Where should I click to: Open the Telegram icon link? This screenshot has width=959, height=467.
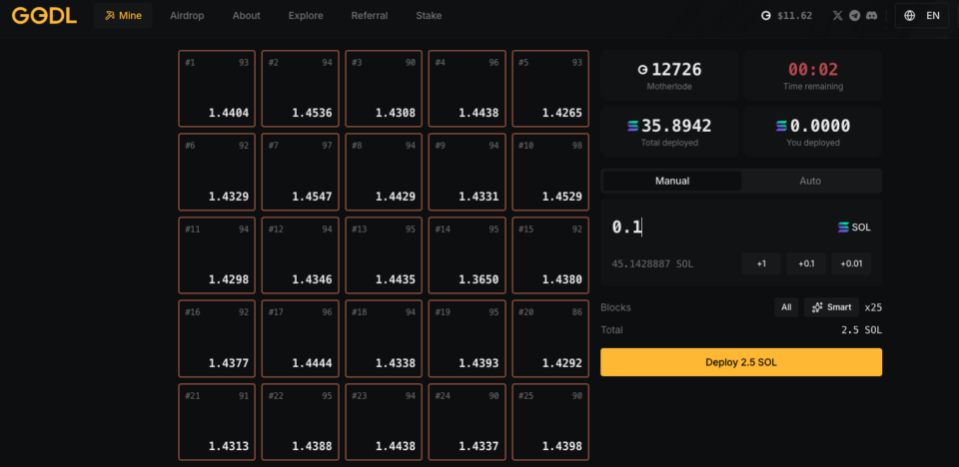(854, 16)
